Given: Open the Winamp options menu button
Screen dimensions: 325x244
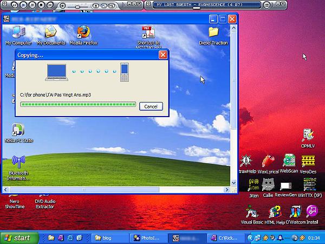Looking at the screenshot, I should pos(267,5).
